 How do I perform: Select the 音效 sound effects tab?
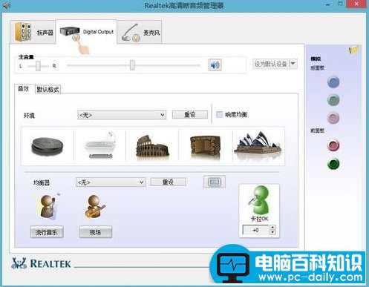coord(25,89)
